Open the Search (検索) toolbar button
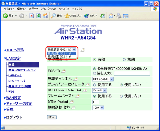 pyautogui.click(x=56, y=16)
